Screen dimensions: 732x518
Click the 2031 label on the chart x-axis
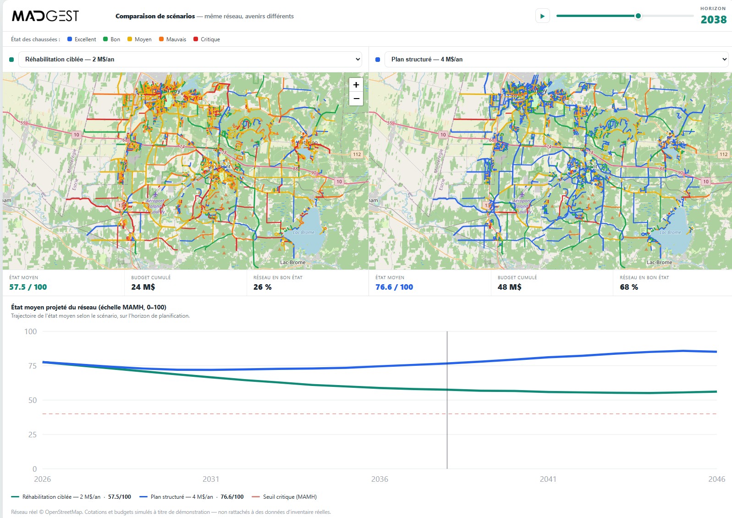click(211, 479)
